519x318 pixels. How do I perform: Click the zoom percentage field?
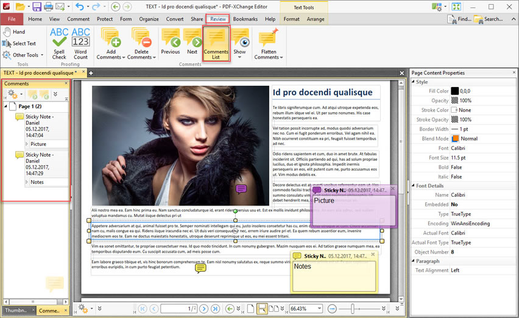pyautogui.click(x=302, y=309)
